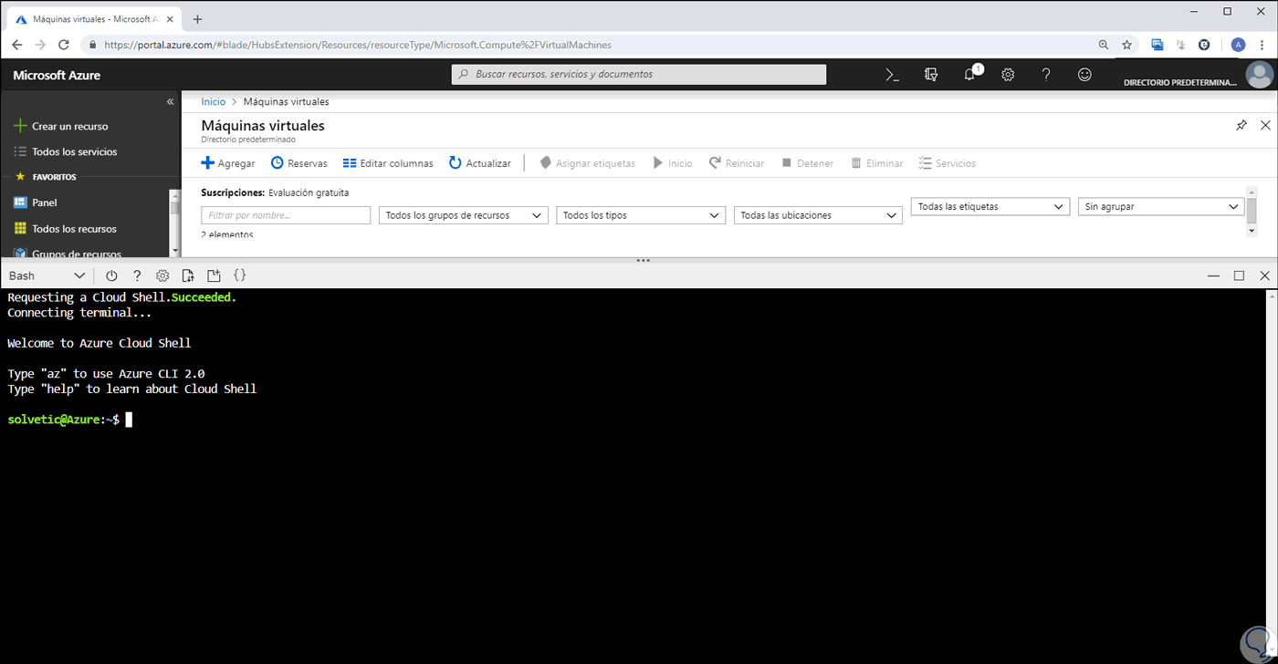Open the Chrome three-dot menu
Screen dimensions: 1278x664
pyautogui.click(x=1262, y=45)
